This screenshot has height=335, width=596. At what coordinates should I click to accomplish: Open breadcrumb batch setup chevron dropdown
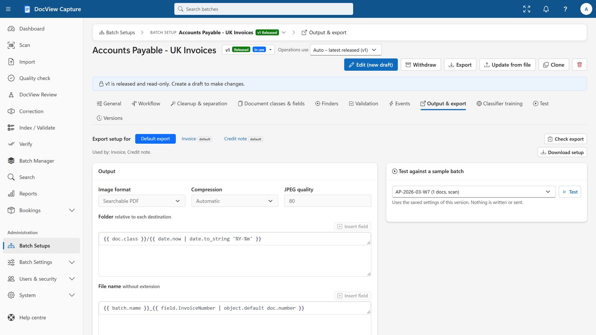[x=283, y=32]
